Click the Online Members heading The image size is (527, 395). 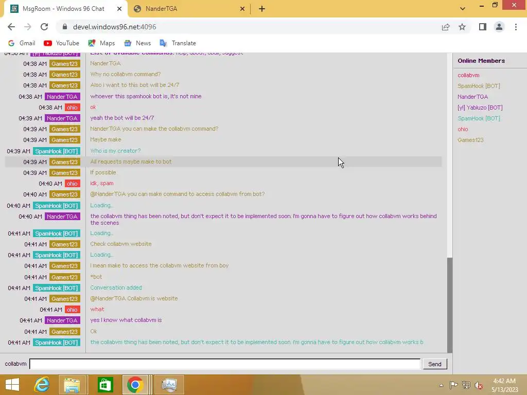481,61
